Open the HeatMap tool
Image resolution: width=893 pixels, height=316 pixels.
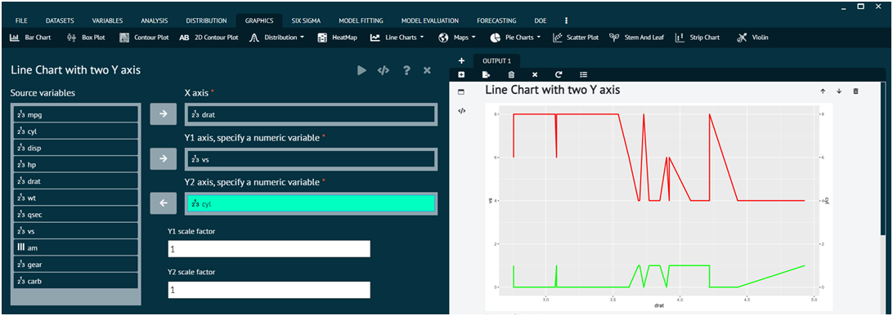pos(337,38)
